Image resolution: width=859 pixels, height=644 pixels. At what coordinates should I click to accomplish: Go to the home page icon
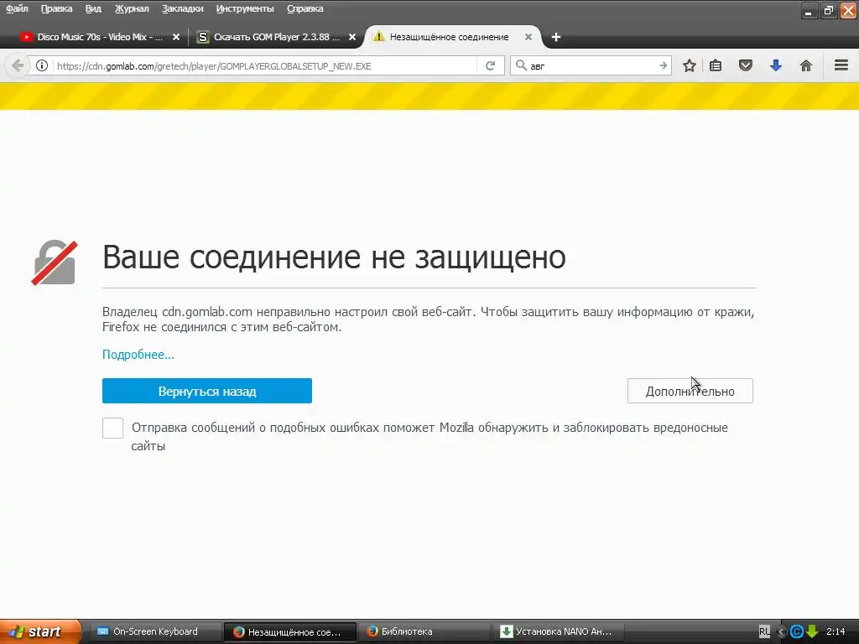(806, 65)
